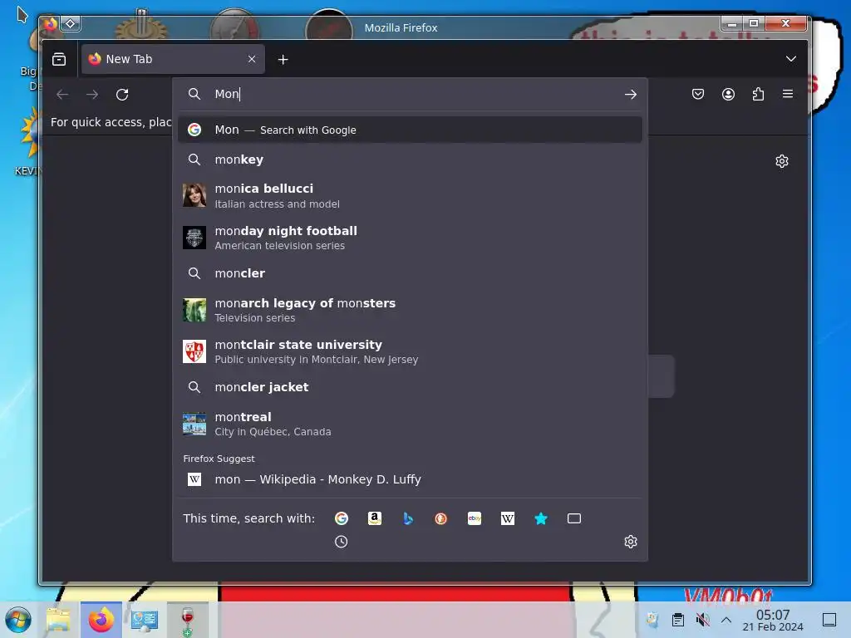Image resolution: width=851 pixels, height=638 pixels.
Task: Click the go arrow in address bar
Action: point(630,95)
